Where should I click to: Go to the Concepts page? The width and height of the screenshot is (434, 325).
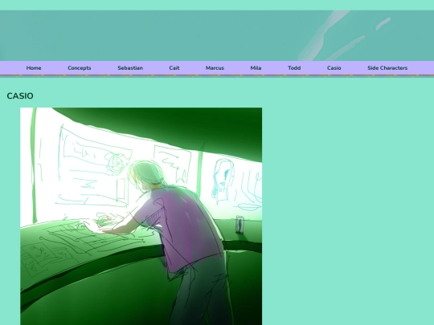[x=80, y=68]
